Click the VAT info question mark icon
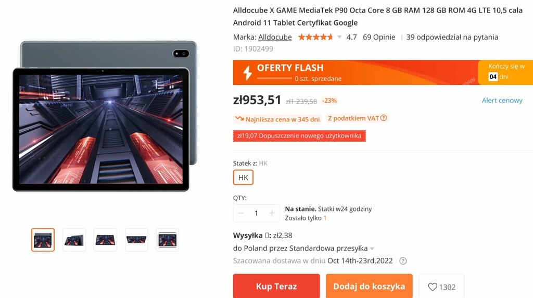Image resolution: width=533 pixels, height=298 pixels. click(384, 118)
